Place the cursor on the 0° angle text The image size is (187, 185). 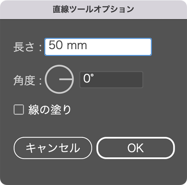point(87,79)
